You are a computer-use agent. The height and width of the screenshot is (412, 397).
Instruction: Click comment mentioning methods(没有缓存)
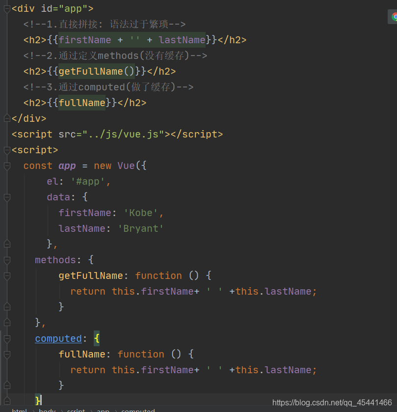pos(115,55)
